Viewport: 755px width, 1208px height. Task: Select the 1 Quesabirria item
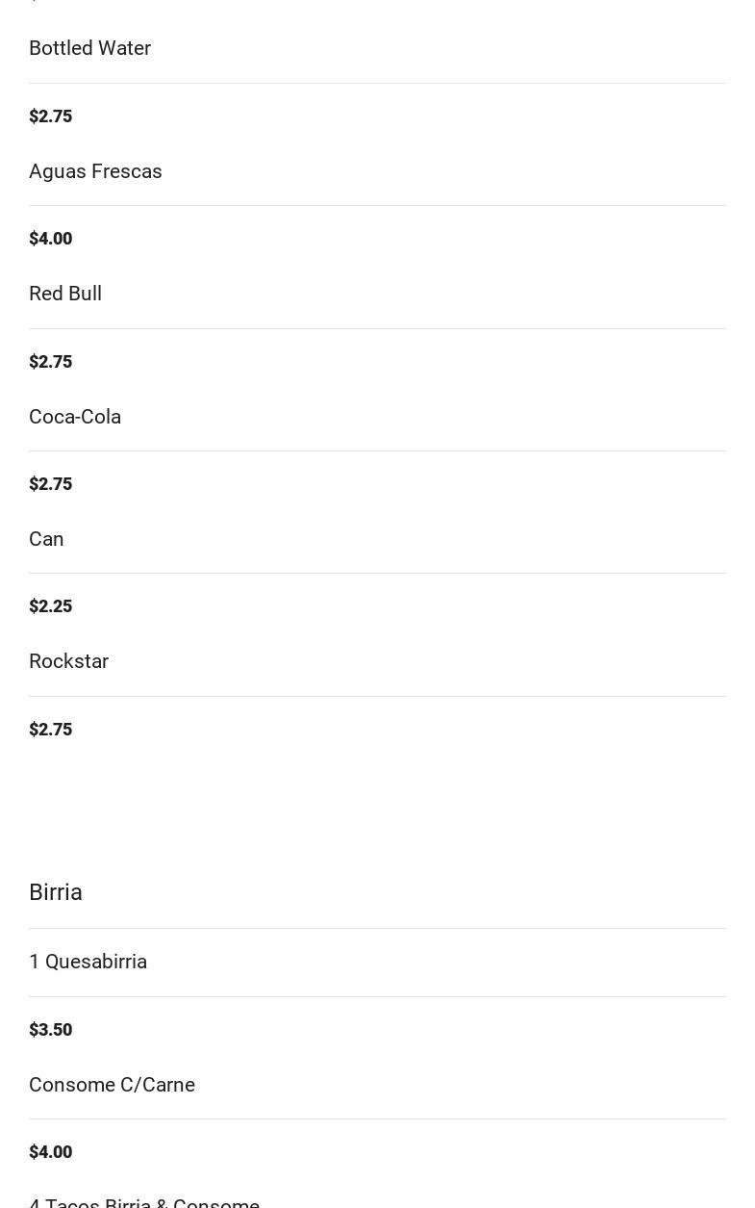(x=88, y=962)
